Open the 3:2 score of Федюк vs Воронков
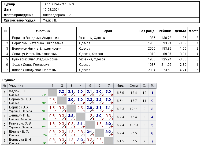201x146 pixels. point(62,93)
